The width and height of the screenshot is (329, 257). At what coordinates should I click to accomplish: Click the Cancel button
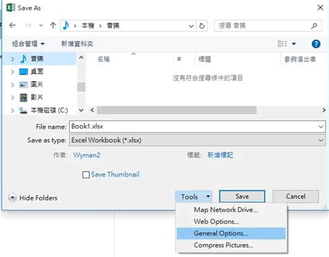[x=296, y=197]
